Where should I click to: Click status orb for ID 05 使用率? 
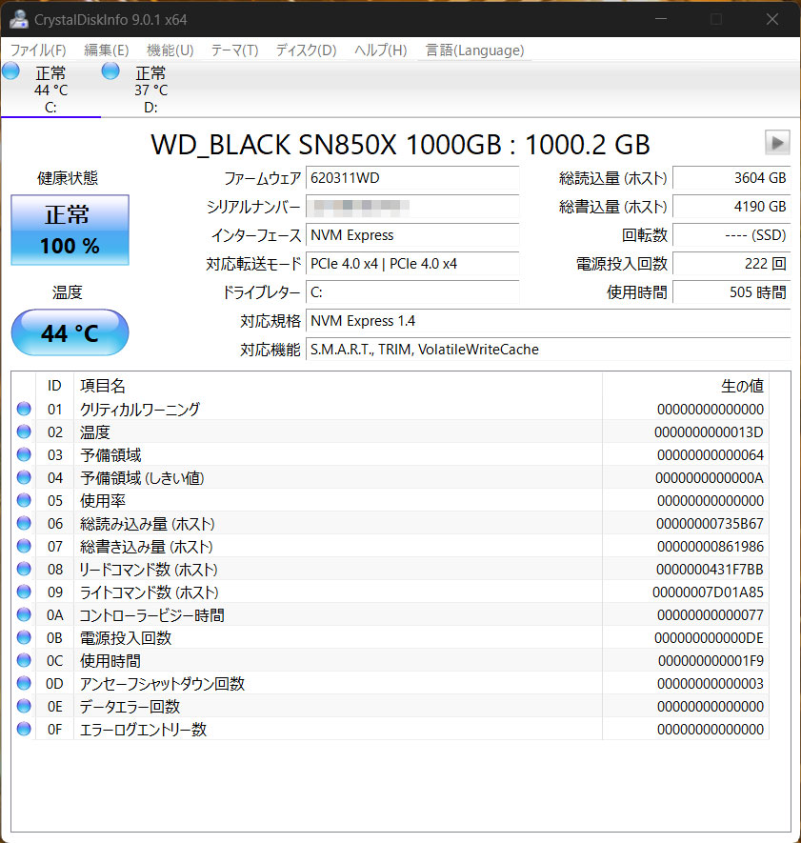pyautogui.click(x=24, y=500)
